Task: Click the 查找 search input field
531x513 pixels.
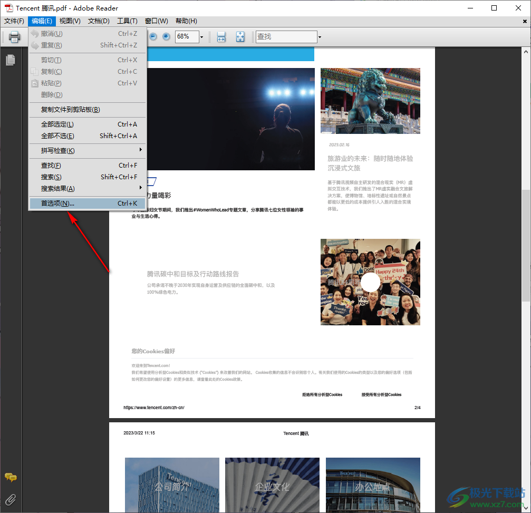Action: [286, 36]
